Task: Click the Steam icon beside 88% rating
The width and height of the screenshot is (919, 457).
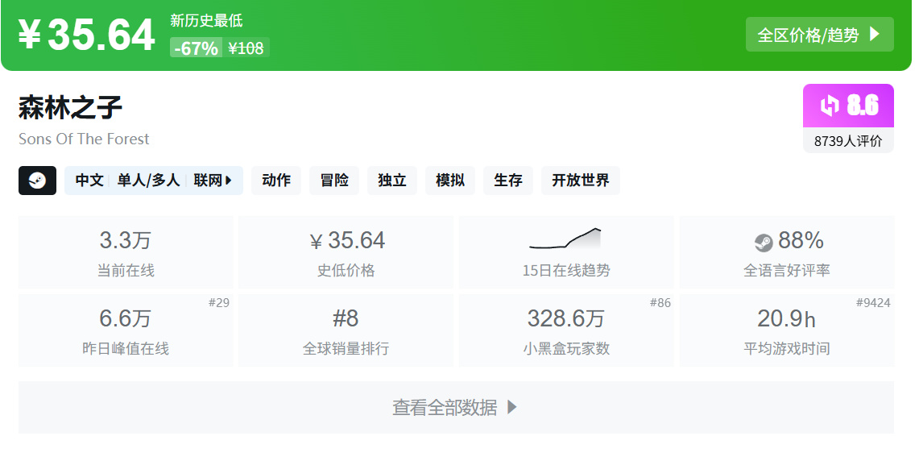Action: 764,243
